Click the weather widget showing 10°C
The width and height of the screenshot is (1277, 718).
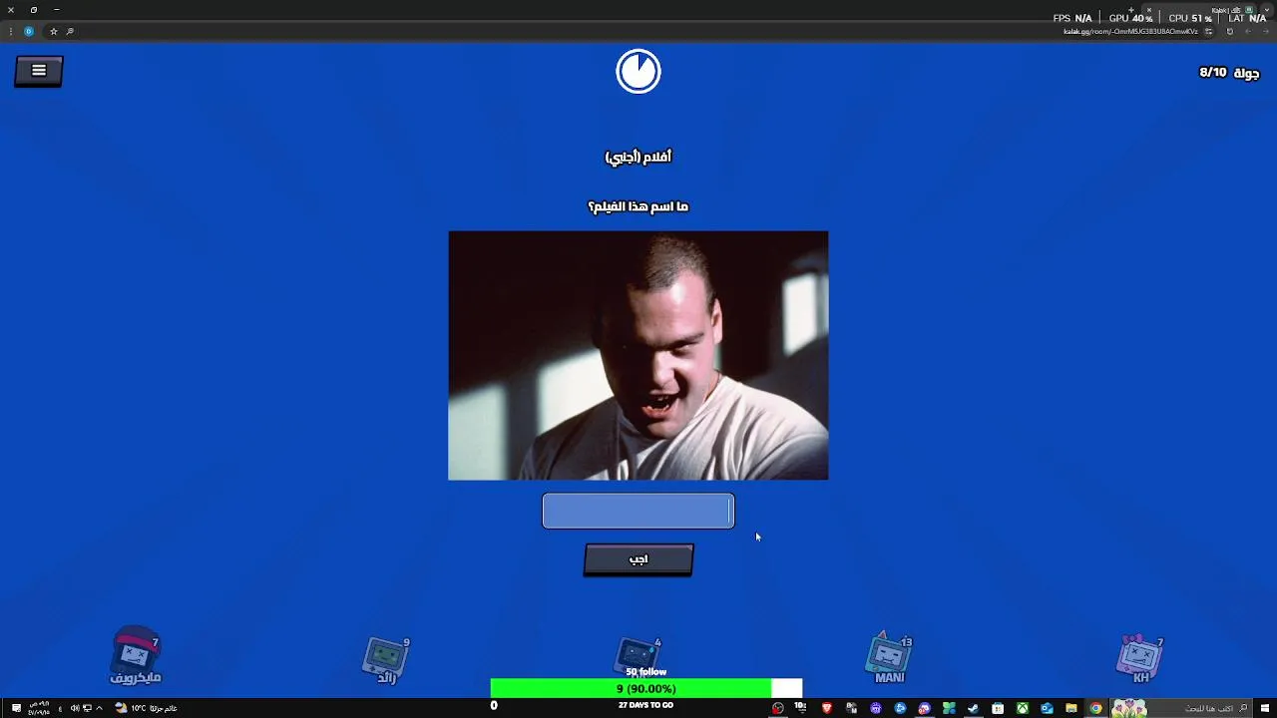(x=146, y=708)
